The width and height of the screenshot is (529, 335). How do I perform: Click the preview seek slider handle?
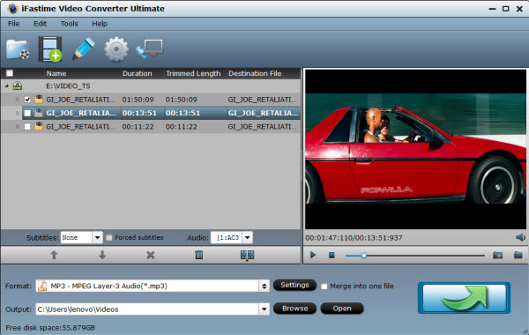(x=363, y=256)
